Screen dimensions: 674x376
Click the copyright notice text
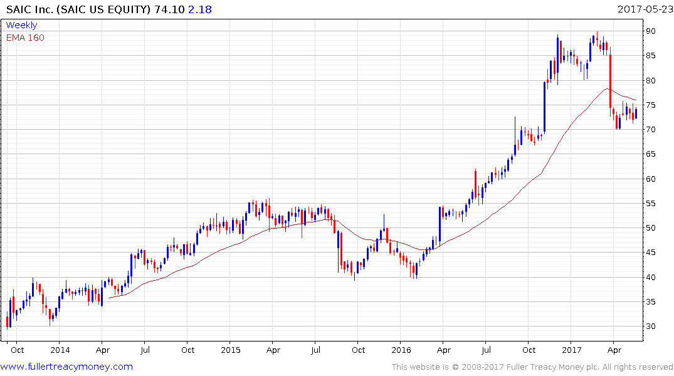[532, 367]
